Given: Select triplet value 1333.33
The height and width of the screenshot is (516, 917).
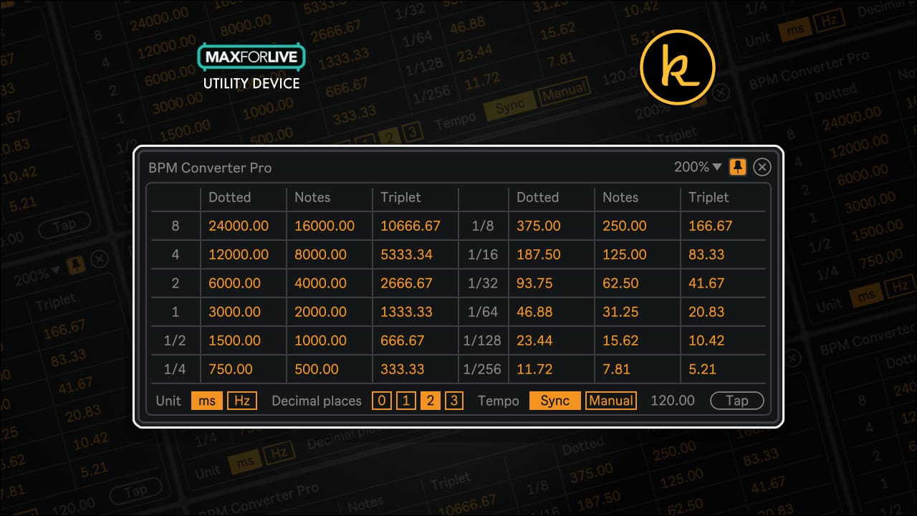Looking at the screenshot, I should (406, 312).
